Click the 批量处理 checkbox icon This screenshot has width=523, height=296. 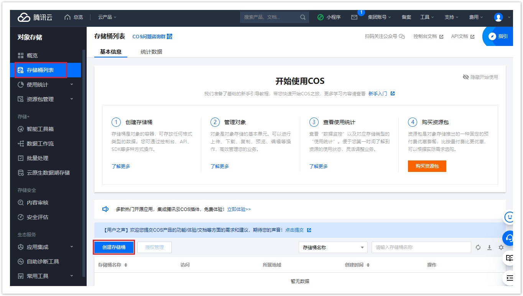click(x=21, y=158)
